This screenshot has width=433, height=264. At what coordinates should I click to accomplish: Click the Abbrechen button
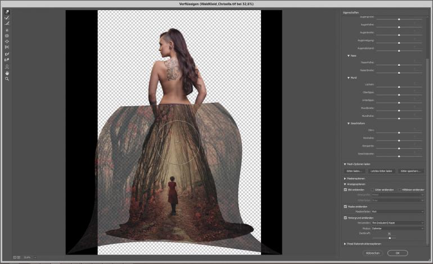point(372,253)
